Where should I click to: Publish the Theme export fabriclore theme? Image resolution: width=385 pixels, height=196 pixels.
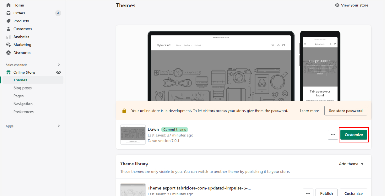[x=327, y=193]
